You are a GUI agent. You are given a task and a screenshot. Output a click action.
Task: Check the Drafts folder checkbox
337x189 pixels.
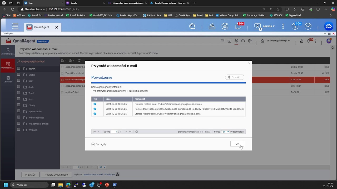pos(19,75)
